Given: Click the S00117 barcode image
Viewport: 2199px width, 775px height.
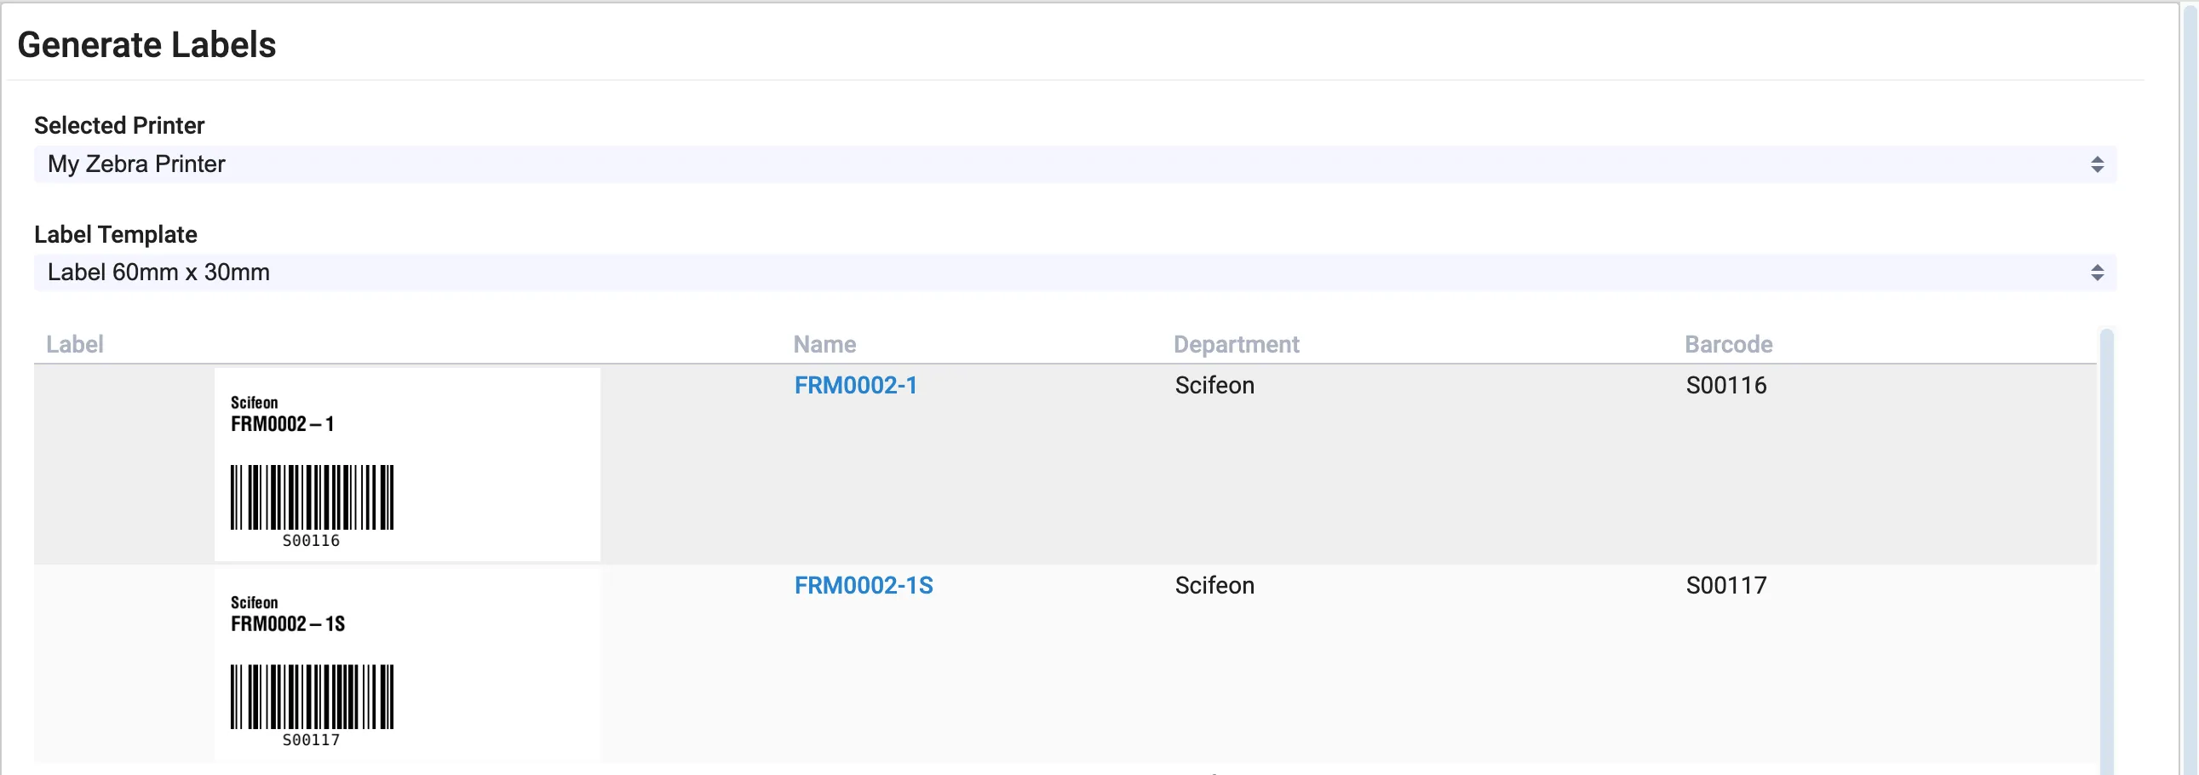Looking at the screenshot, I should click(x=312, y=697).
